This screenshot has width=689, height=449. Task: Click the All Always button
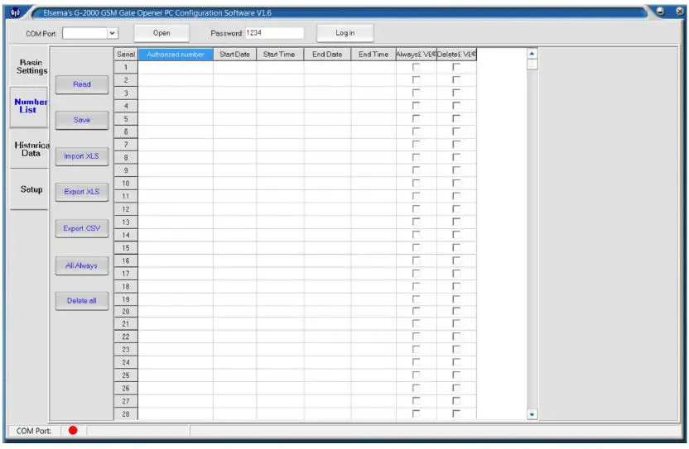tap(82, 265)
